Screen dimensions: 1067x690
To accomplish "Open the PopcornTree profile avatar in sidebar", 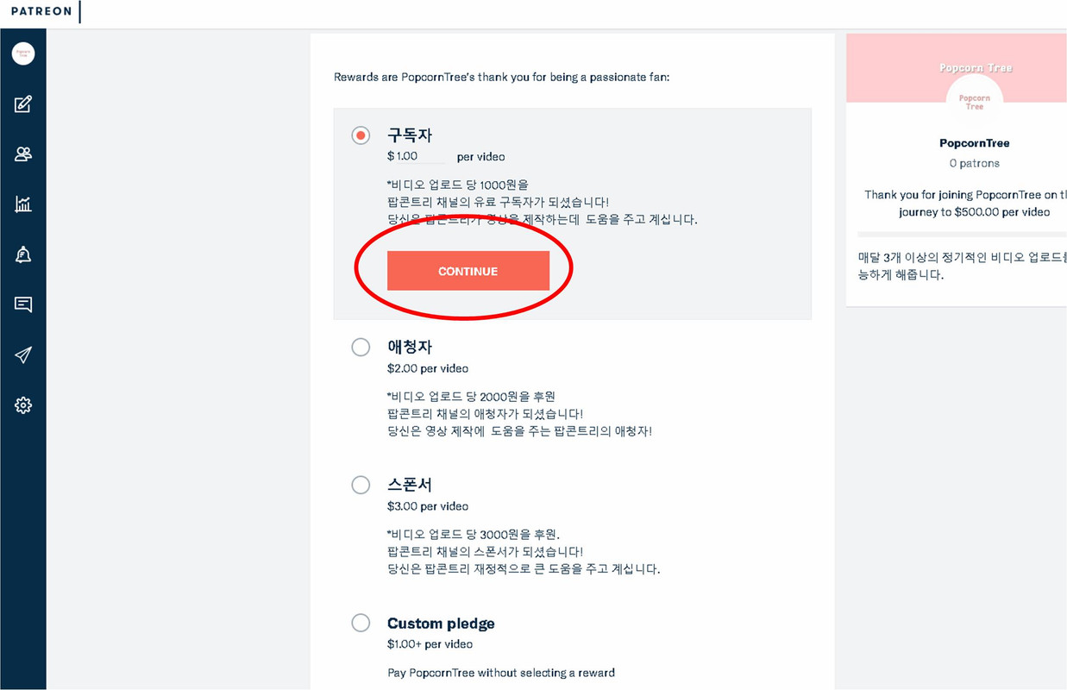I will [23, 53].
